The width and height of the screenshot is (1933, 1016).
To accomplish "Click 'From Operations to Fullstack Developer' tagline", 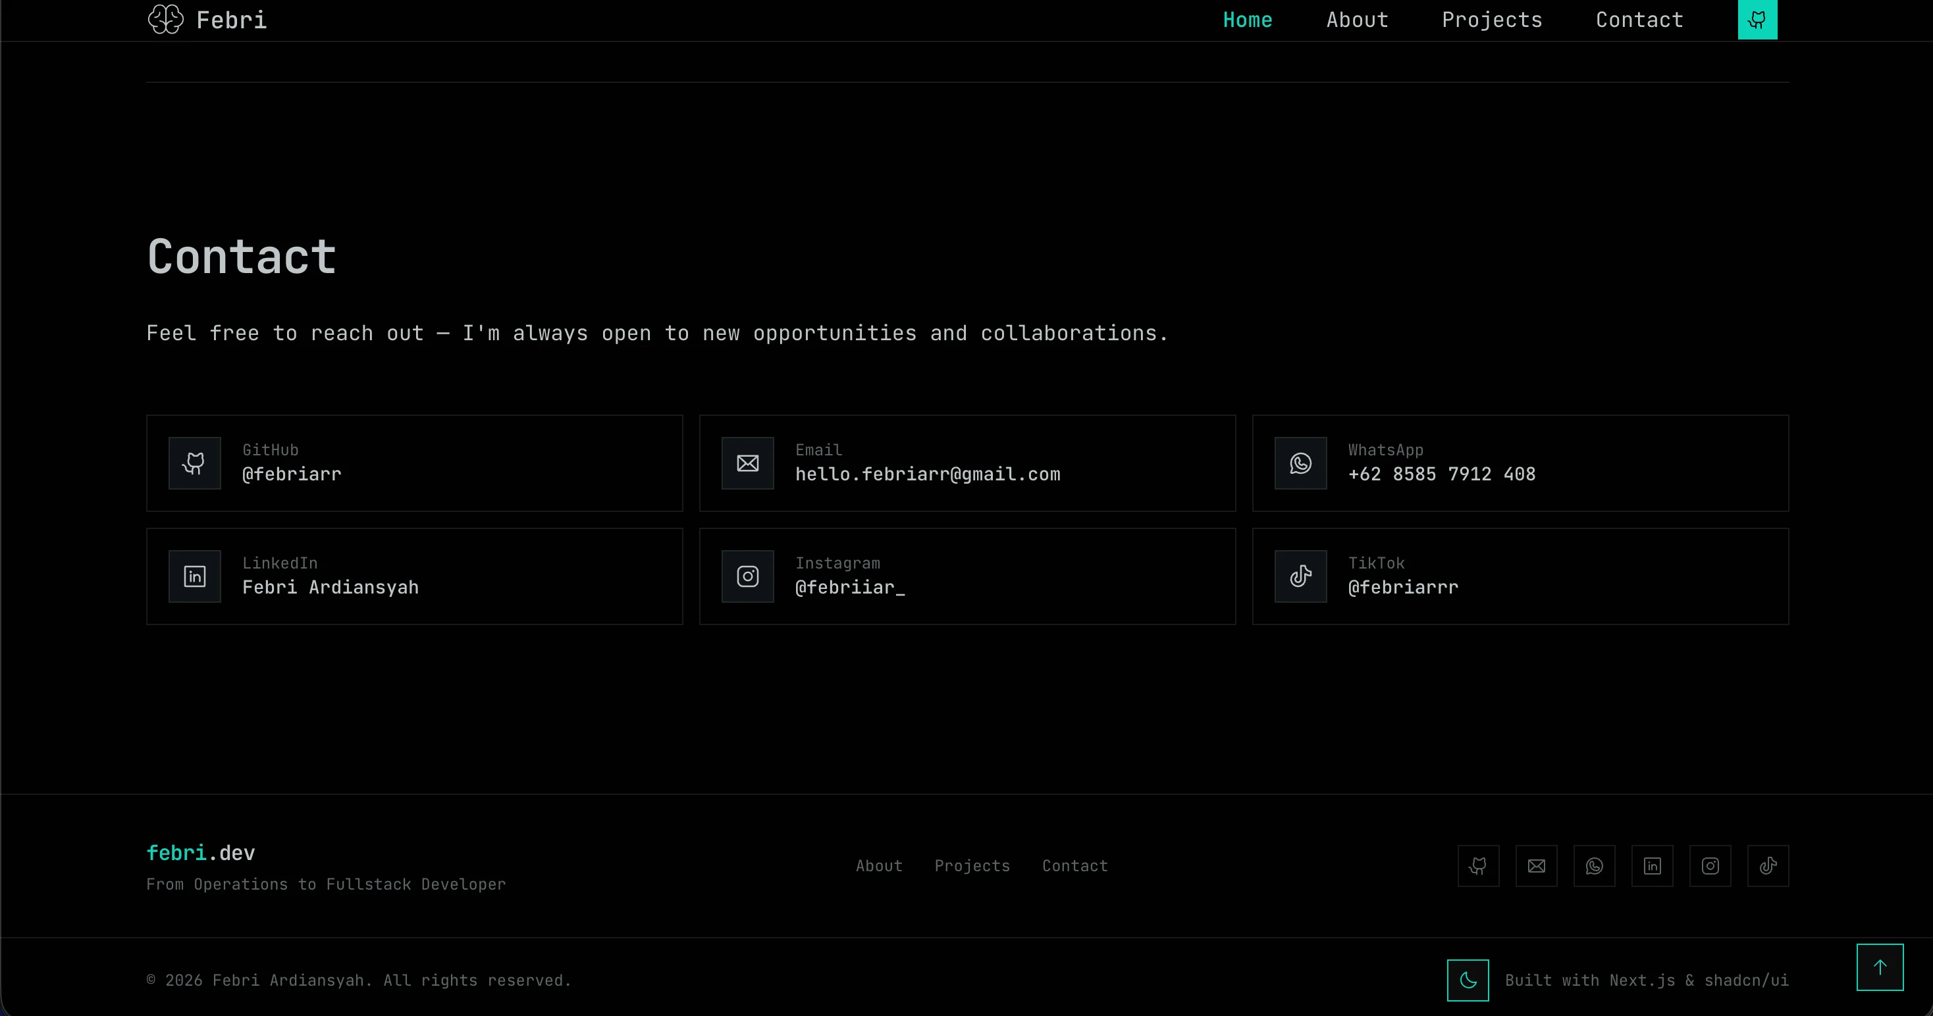I will click(x=326, y=885).
